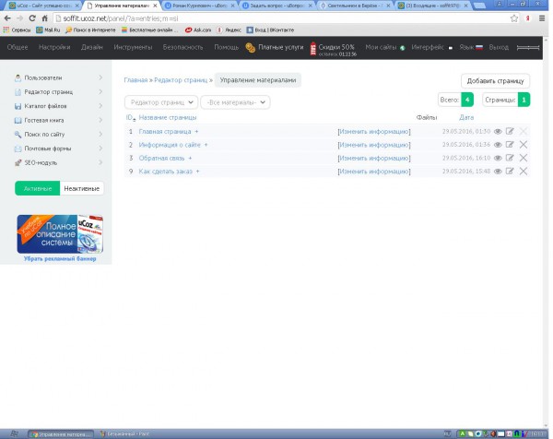Edit Обратная связь with pencil icon
This screenshot has width=553, height=439.
510,158
